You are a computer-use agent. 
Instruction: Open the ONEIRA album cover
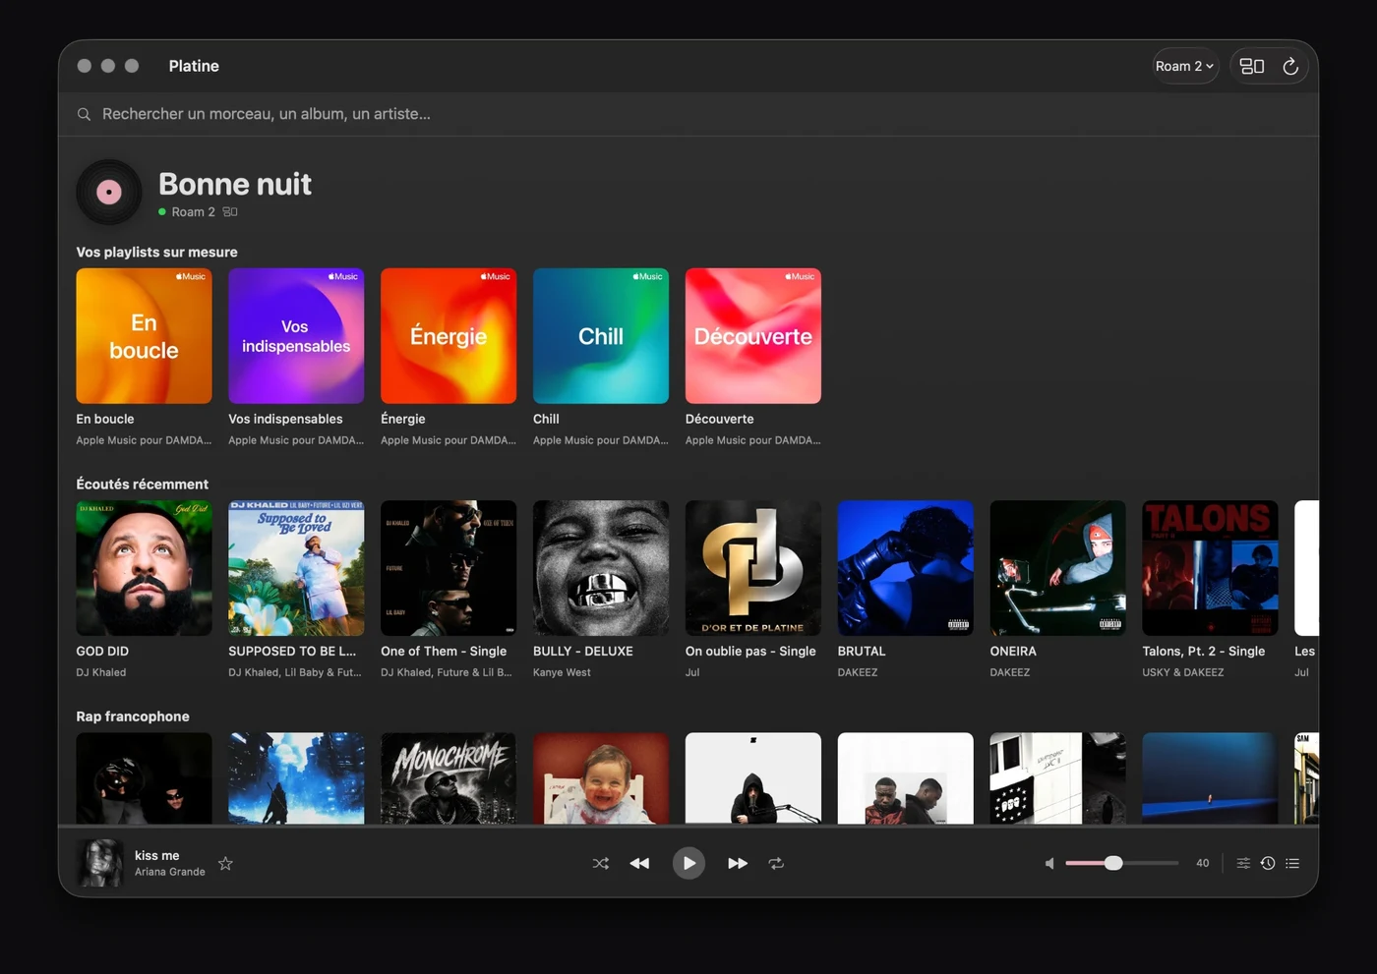[1058, 568]
